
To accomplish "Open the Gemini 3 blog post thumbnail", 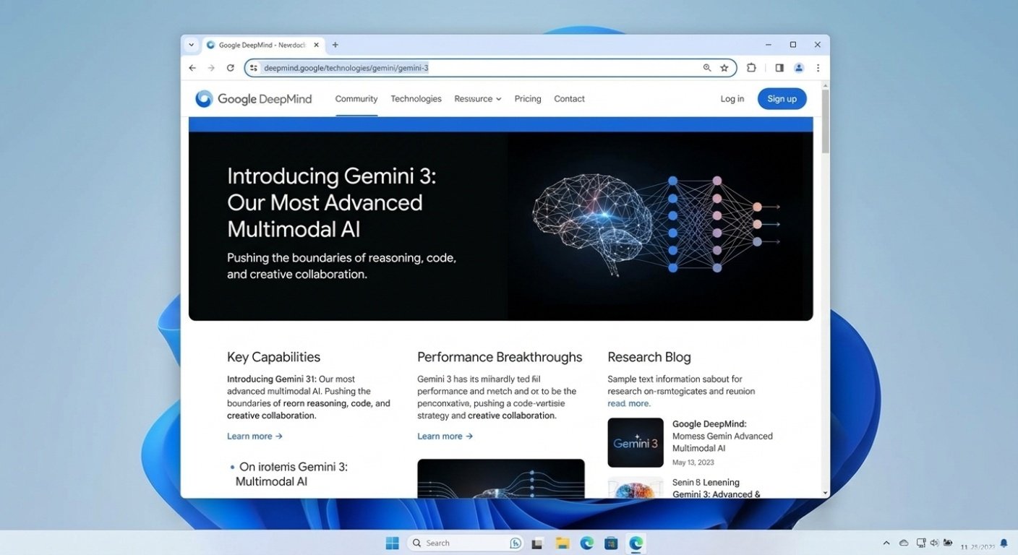I will point(635,442).
